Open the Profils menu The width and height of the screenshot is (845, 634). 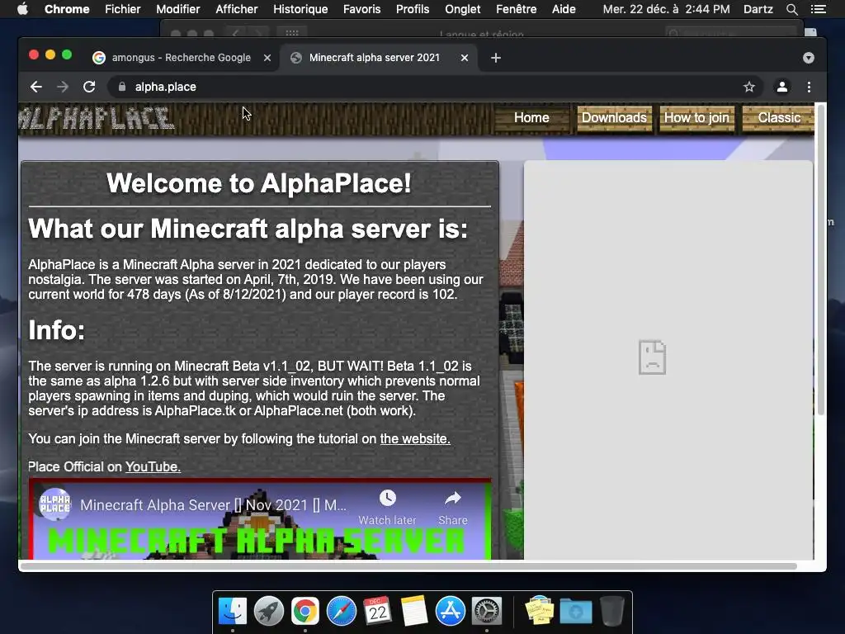click(x=413, y=9)
